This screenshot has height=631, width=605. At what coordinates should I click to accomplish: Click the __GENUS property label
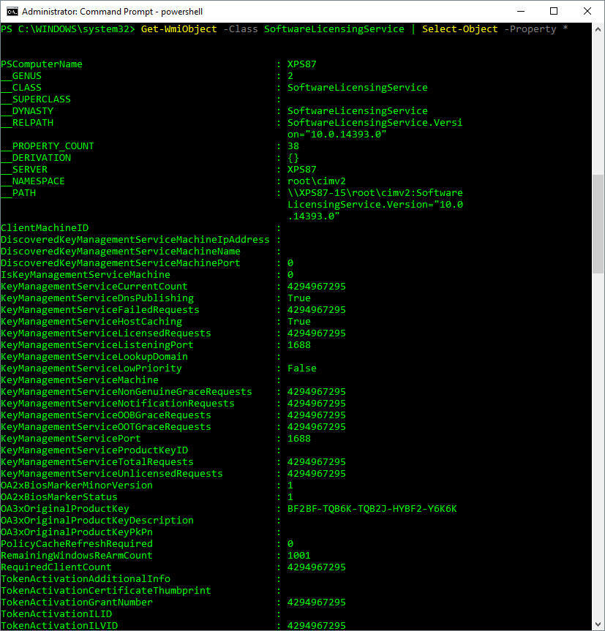[21, 75]
